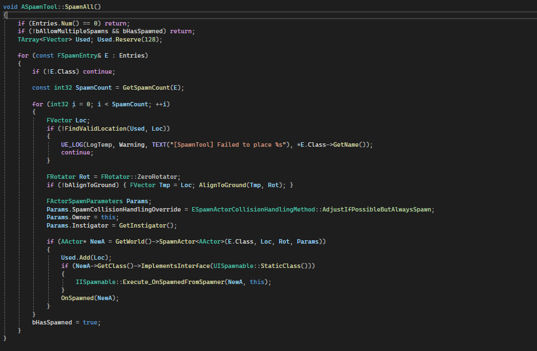Click the 'FVector Loc;' declaration line
This screenshot has height=351, width=537.
tap(68, 121)
